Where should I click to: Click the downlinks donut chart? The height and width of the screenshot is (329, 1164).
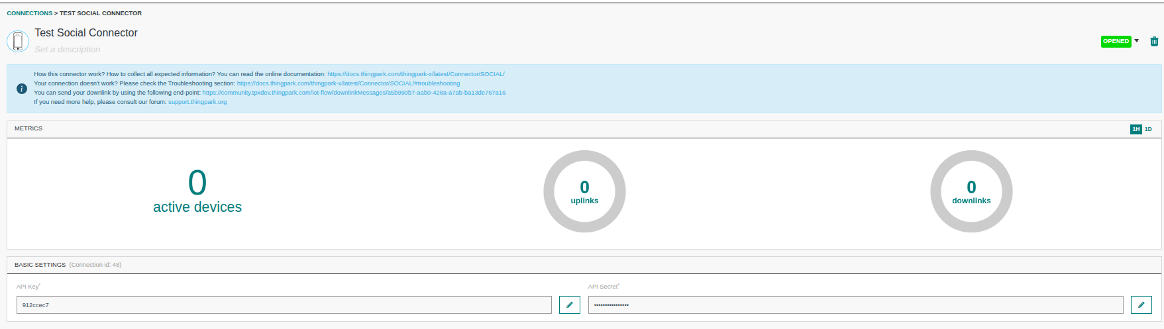click(971, 191)
